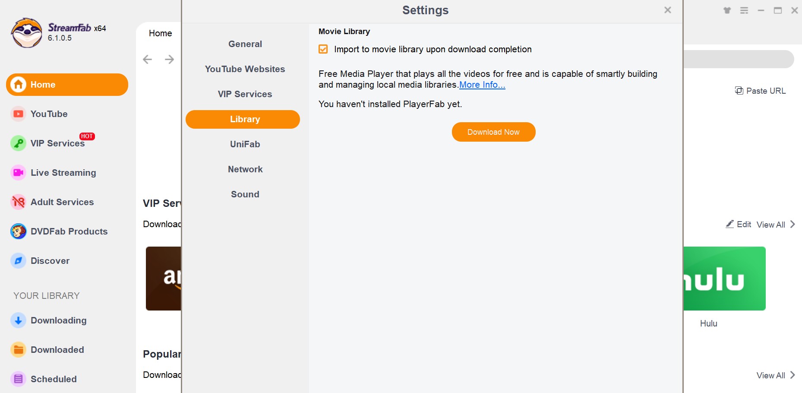Viewport: 802px width, 393px height.
Task: Expand Popular section View All chevron
Action: (x=793, y=375)
